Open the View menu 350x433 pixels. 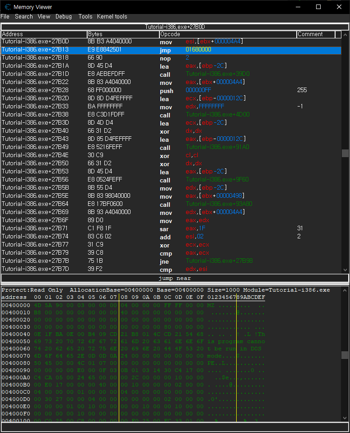pyautogui.click(x=44, y=17)
